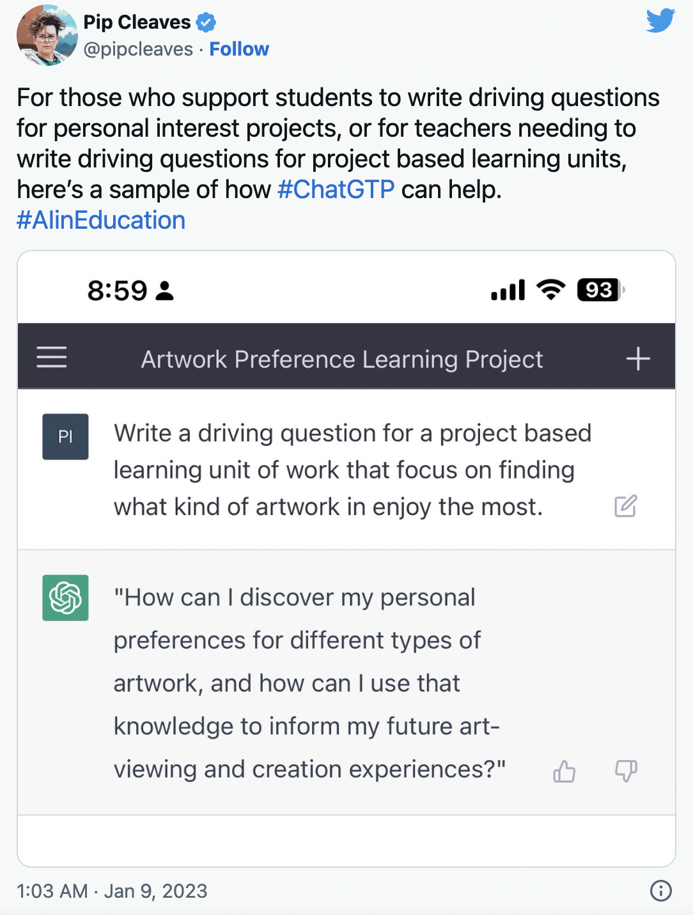The height and width of the screenshot is (915, 693).
Task: Click the Twitter bird logo
Action: point(660,20)
